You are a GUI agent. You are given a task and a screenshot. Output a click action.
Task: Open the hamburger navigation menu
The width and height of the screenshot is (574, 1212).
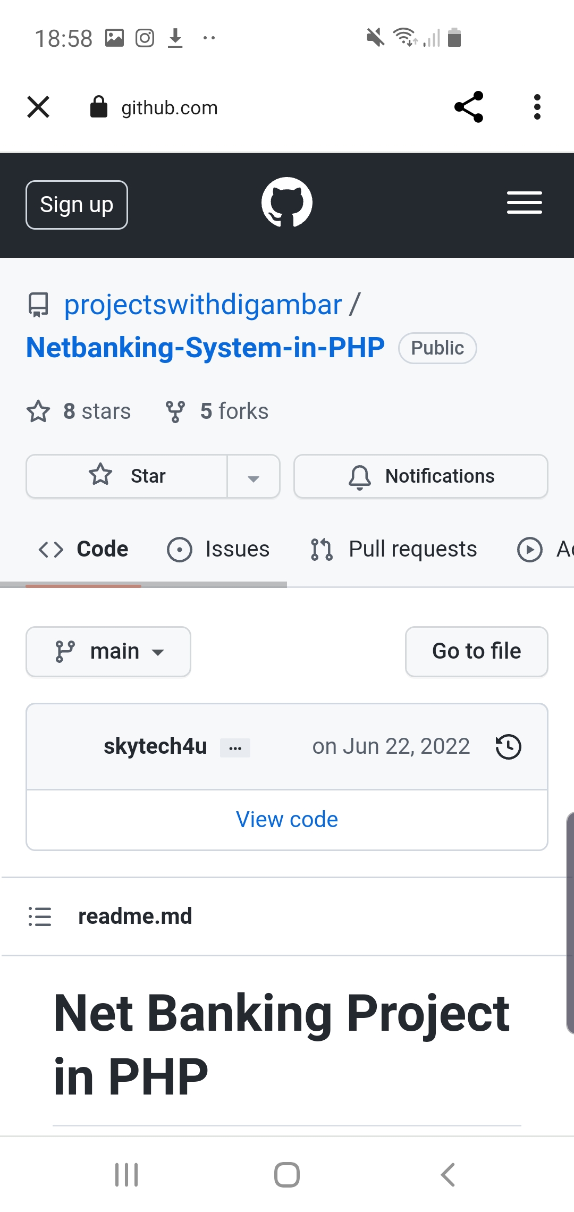524,203
